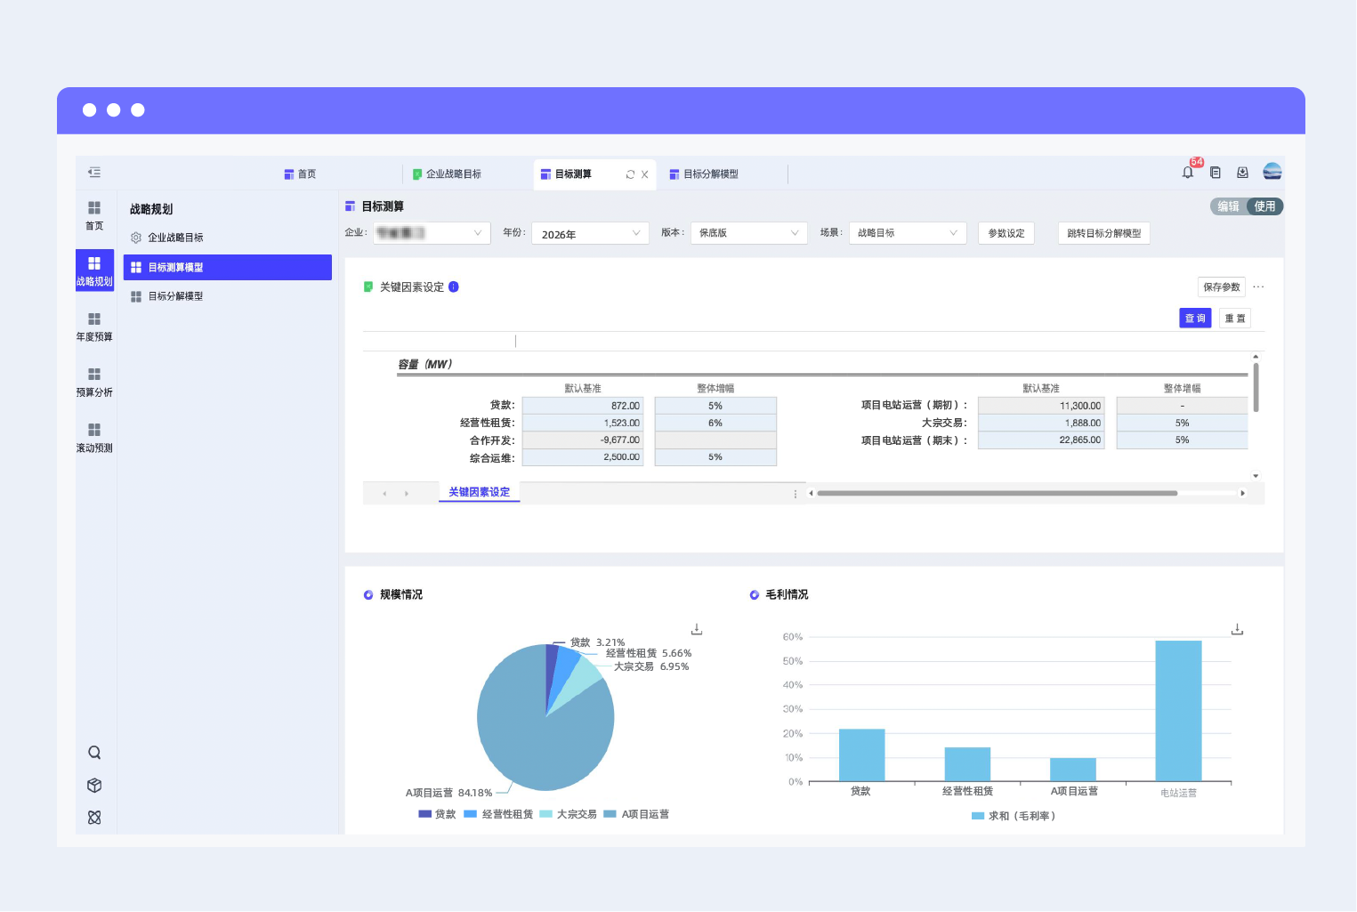Select 目标分解模型 in the sidebar menu
The image size is (1357, 912).
174,296
